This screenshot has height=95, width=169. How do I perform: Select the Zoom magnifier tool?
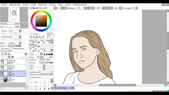[34, 37]
